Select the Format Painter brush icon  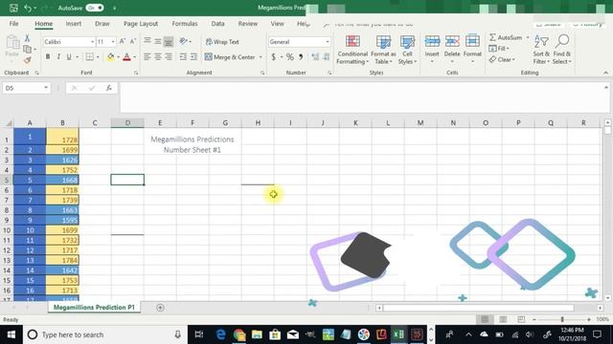tap(27, 60)
